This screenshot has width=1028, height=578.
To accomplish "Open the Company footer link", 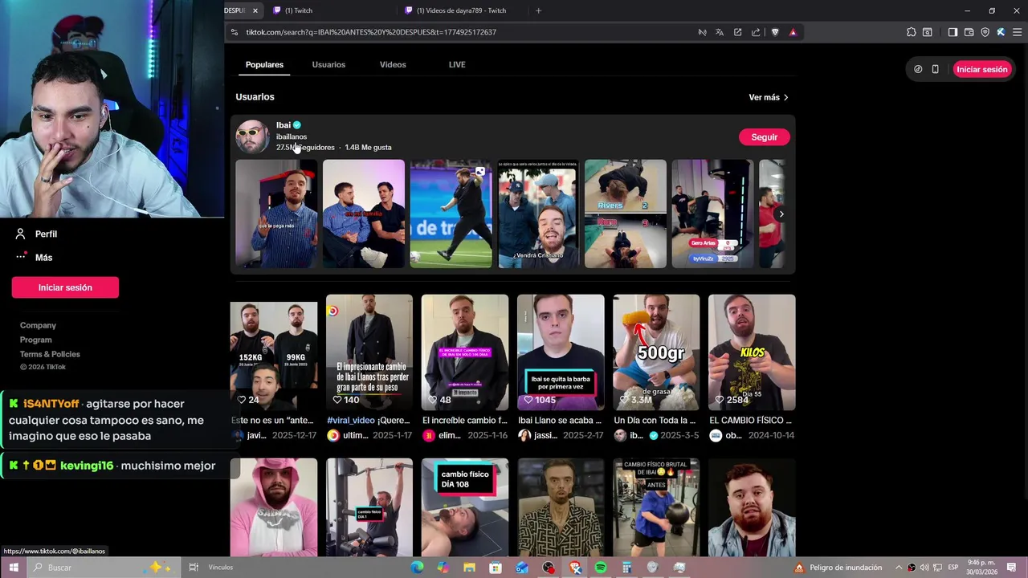I will click(x=38, y=325).
